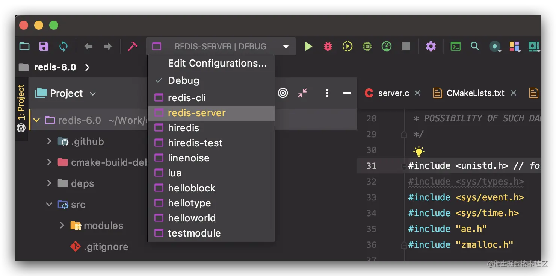This screenshot has width=556, height=276.
Task: Collapse the redis-6.0 root tree node arrow
Action: [x=36, y=120]
